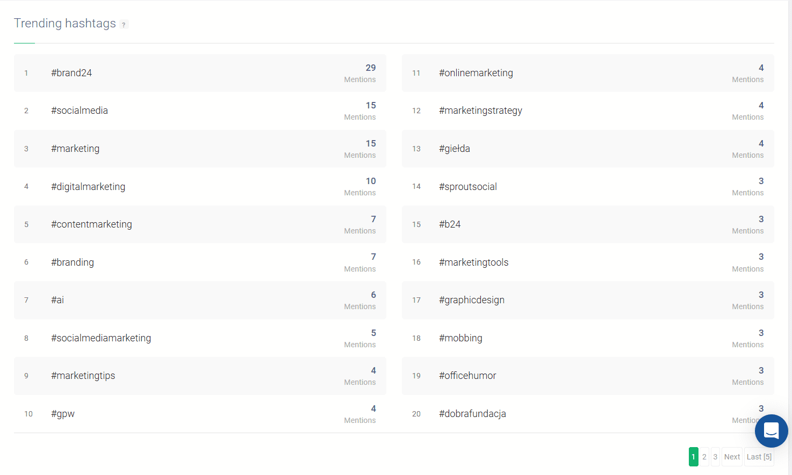Go to page 2 of hashtags

pyautogui.click(x=704, y=457)
